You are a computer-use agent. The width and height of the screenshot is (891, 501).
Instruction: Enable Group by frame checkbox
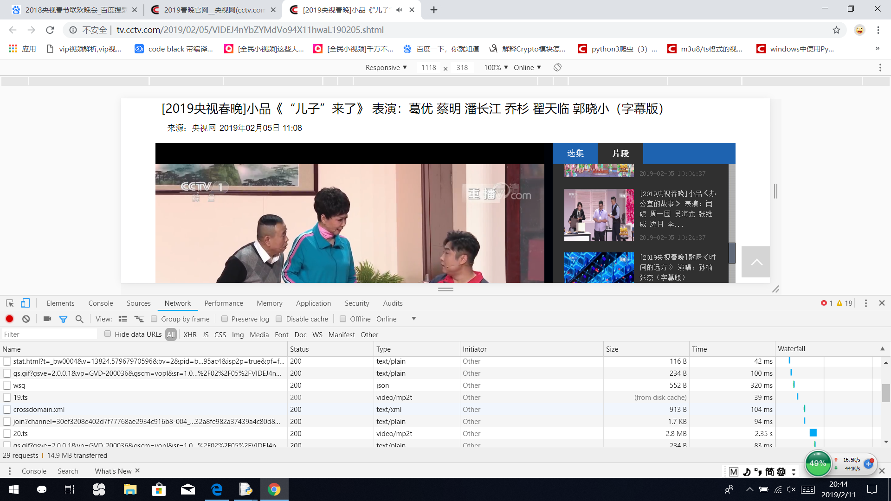pyautogui.click(x=155, y=319)
